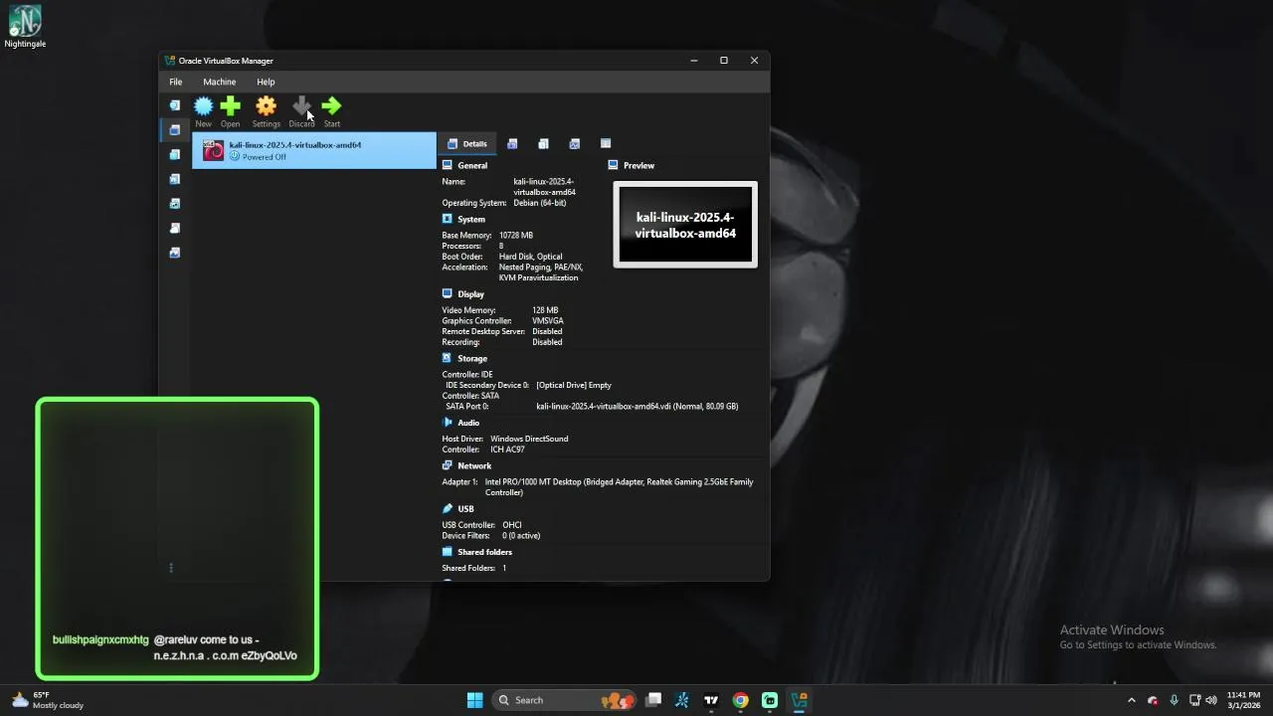
Task: Switch to the File Manager tab icon
Action: pyautogui.click(x=606, y=144)
